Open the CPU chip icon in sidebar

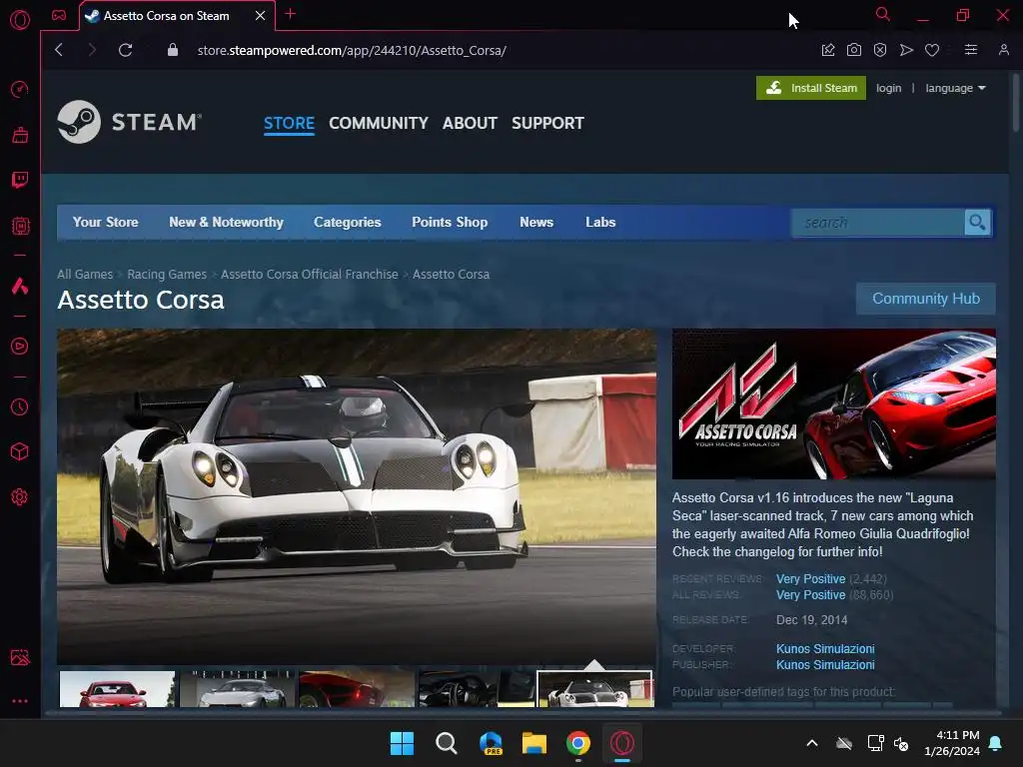[x=20, y=226]
